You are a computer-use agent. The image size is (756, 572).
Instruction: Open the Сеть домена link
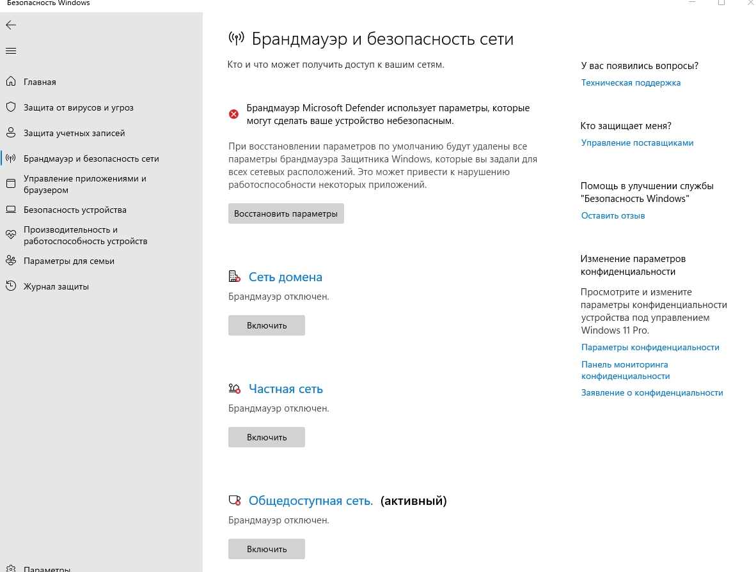285,277
